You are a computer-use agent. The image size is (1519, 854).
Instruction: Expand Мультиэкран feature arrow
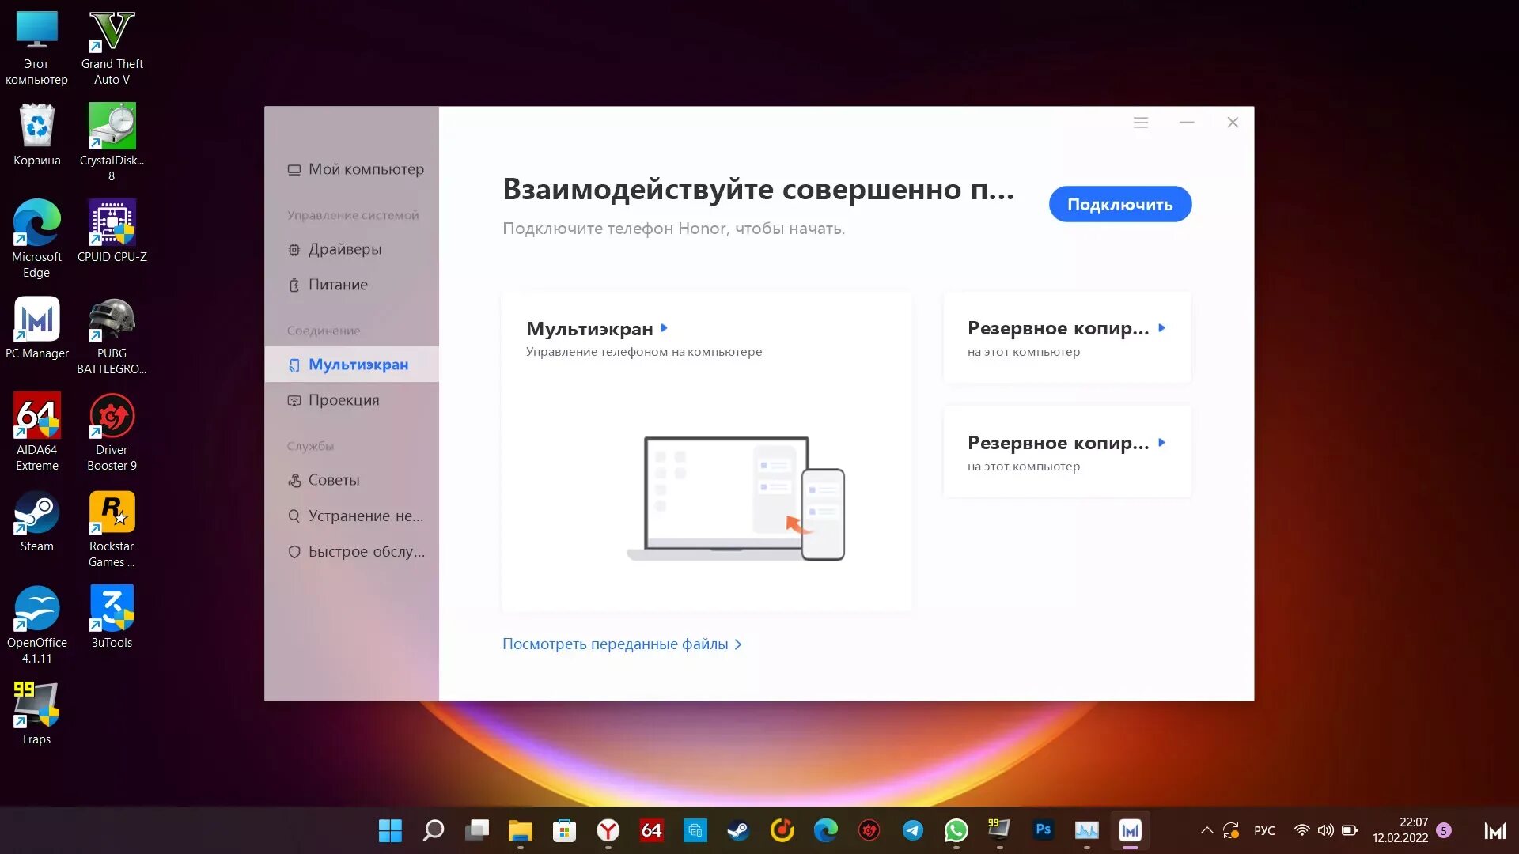point(665,327)
